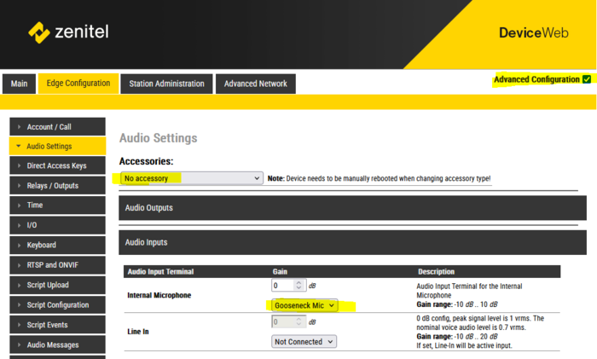This screenshot has height=359, width=597.
Task: Expand Relays / Outputs sidebar item
Action: pos(56,186)
